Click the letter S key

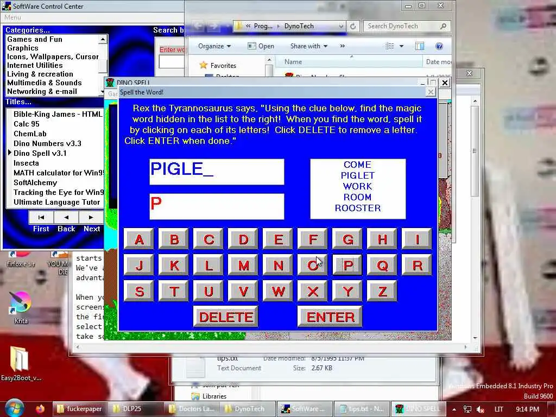pos(139,291)
